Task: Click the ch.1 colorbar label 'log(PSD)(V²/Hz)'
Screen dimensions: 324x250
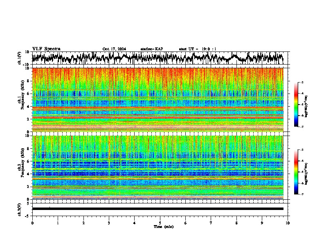Action: [306, 107]
